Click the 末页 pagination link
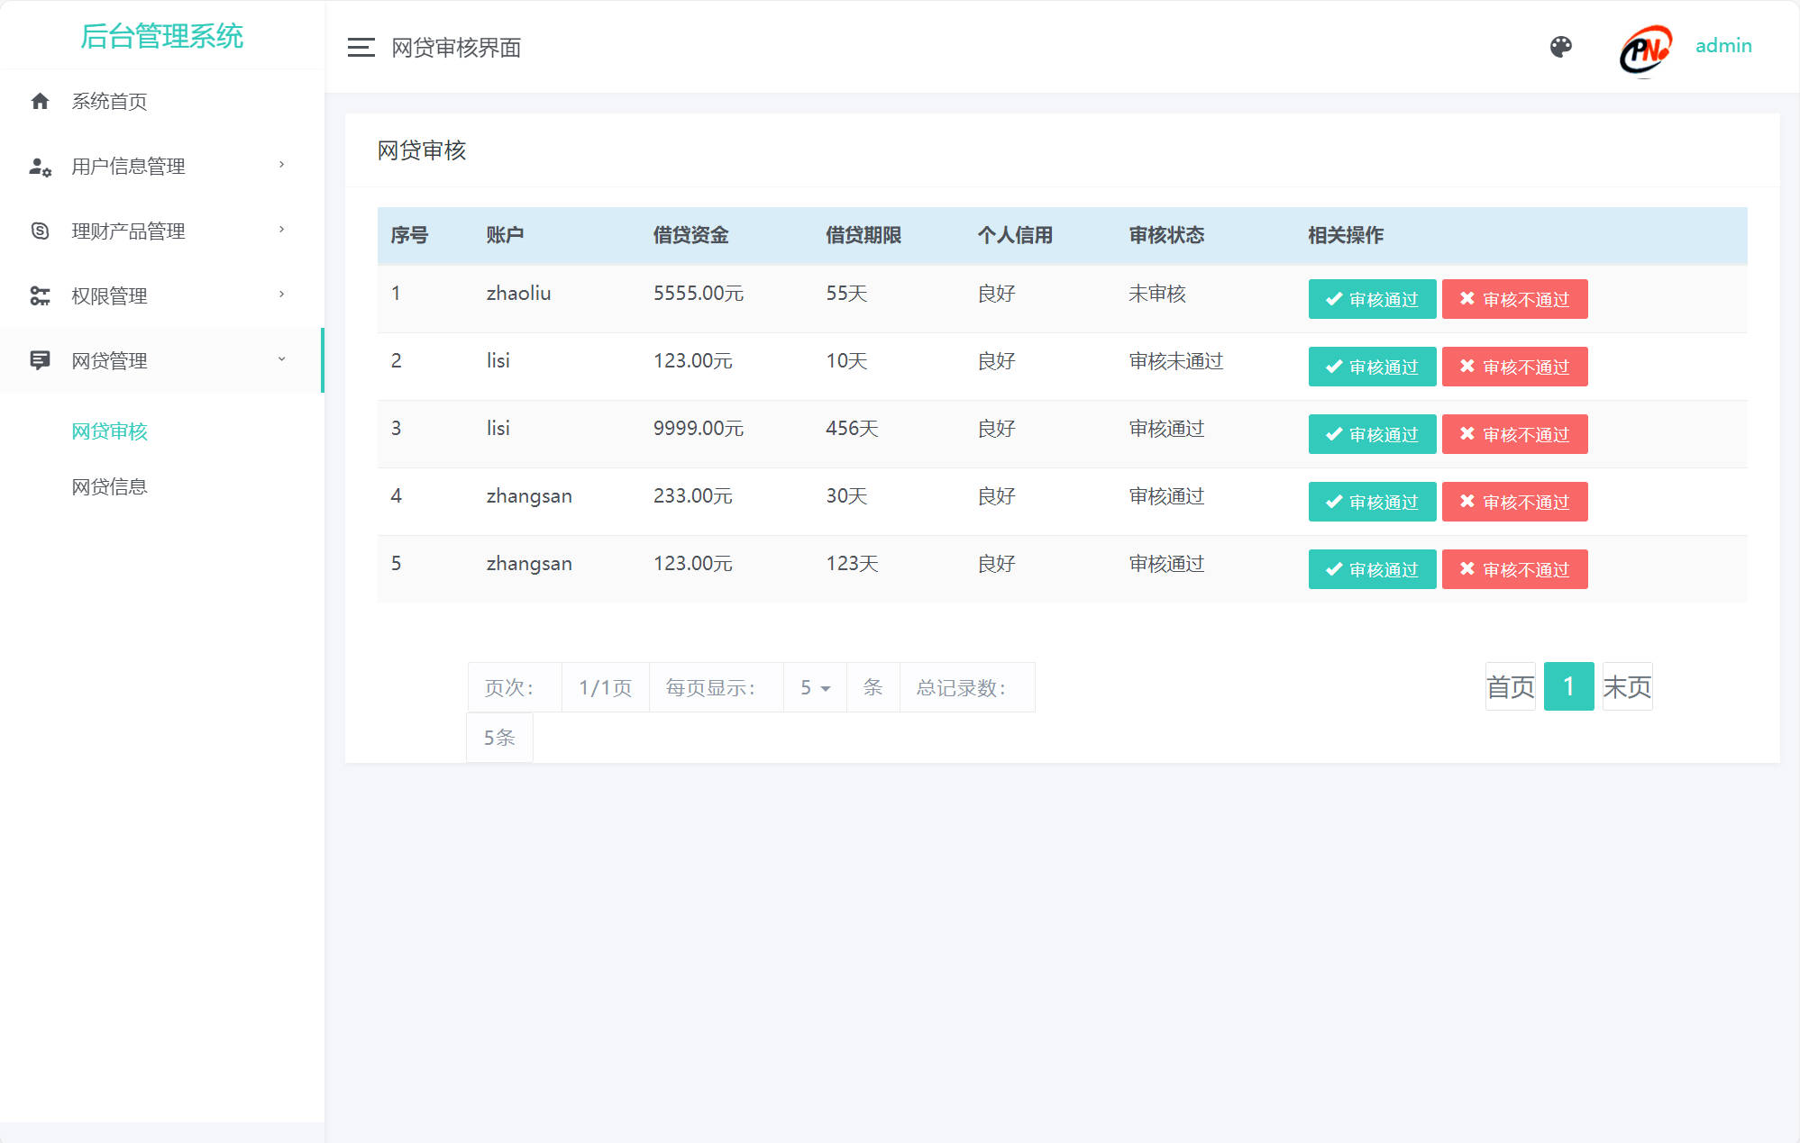The width and height of the screenshot is (1800, 1143). tap(1626, 685)
